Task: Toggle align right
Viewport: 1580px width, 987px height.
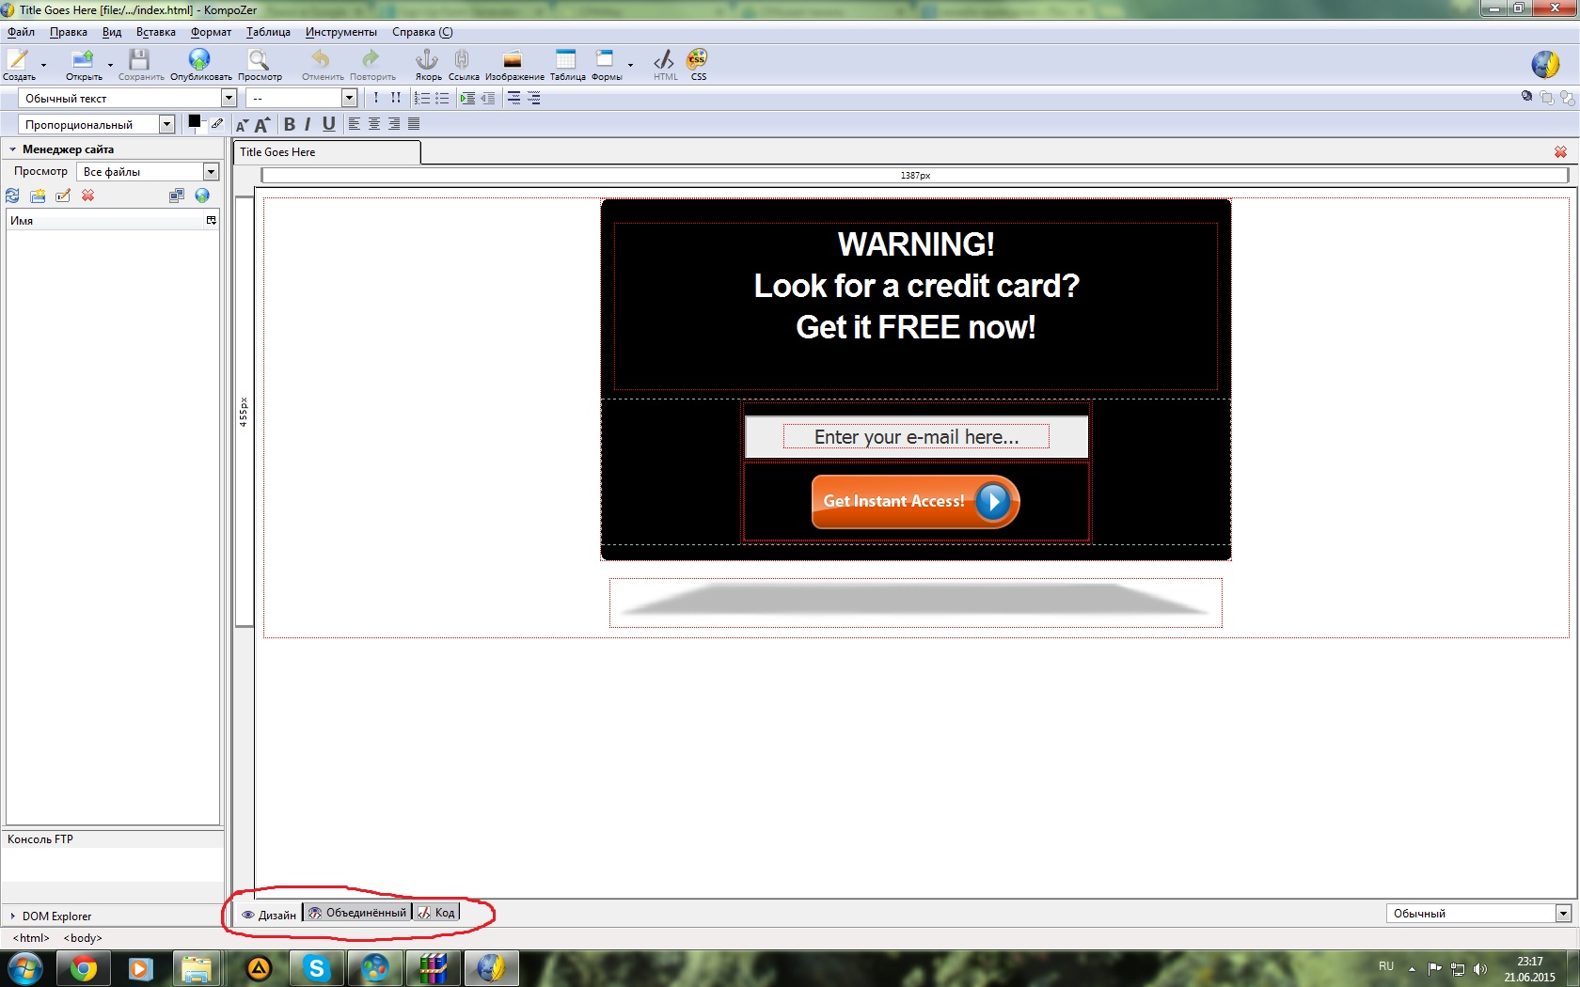Action: [393, 124]
